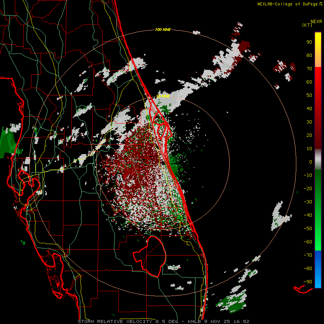Click the -70 scale label

click(308, 255)
